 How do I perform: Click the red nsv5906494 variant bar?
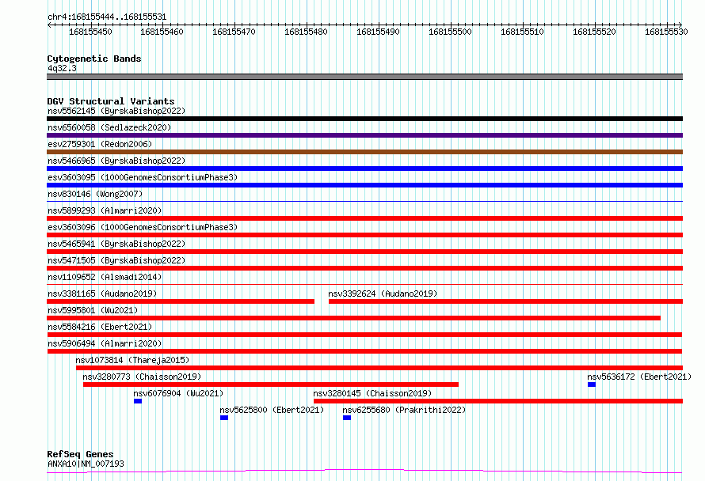pos(364,351)
